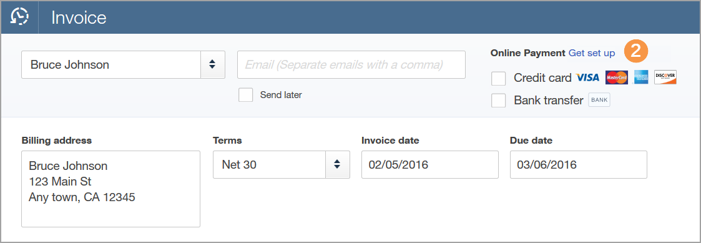This screenshot has height=243, width=701.
Task: Click the Invoice header title
Action: click(79, 17)
